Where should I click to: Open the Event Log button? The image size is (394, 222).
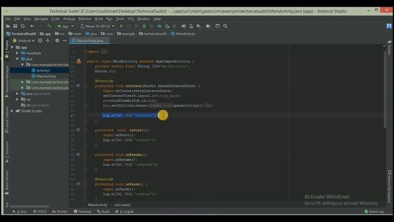374,212
